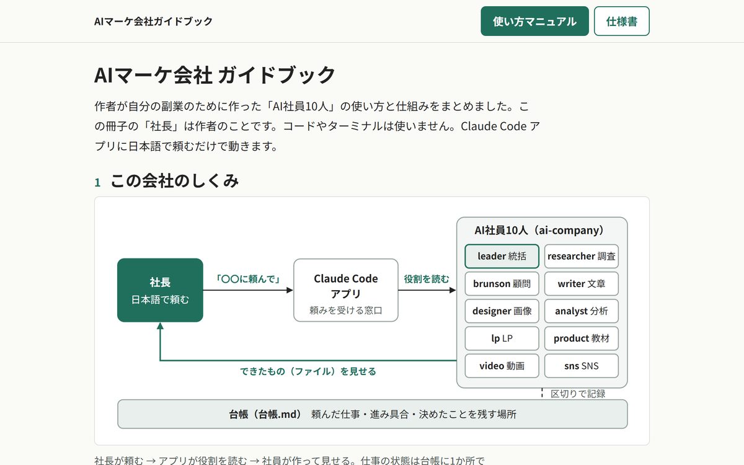Click the できたもの(ファイル)を見せる label

pos(308,371)
